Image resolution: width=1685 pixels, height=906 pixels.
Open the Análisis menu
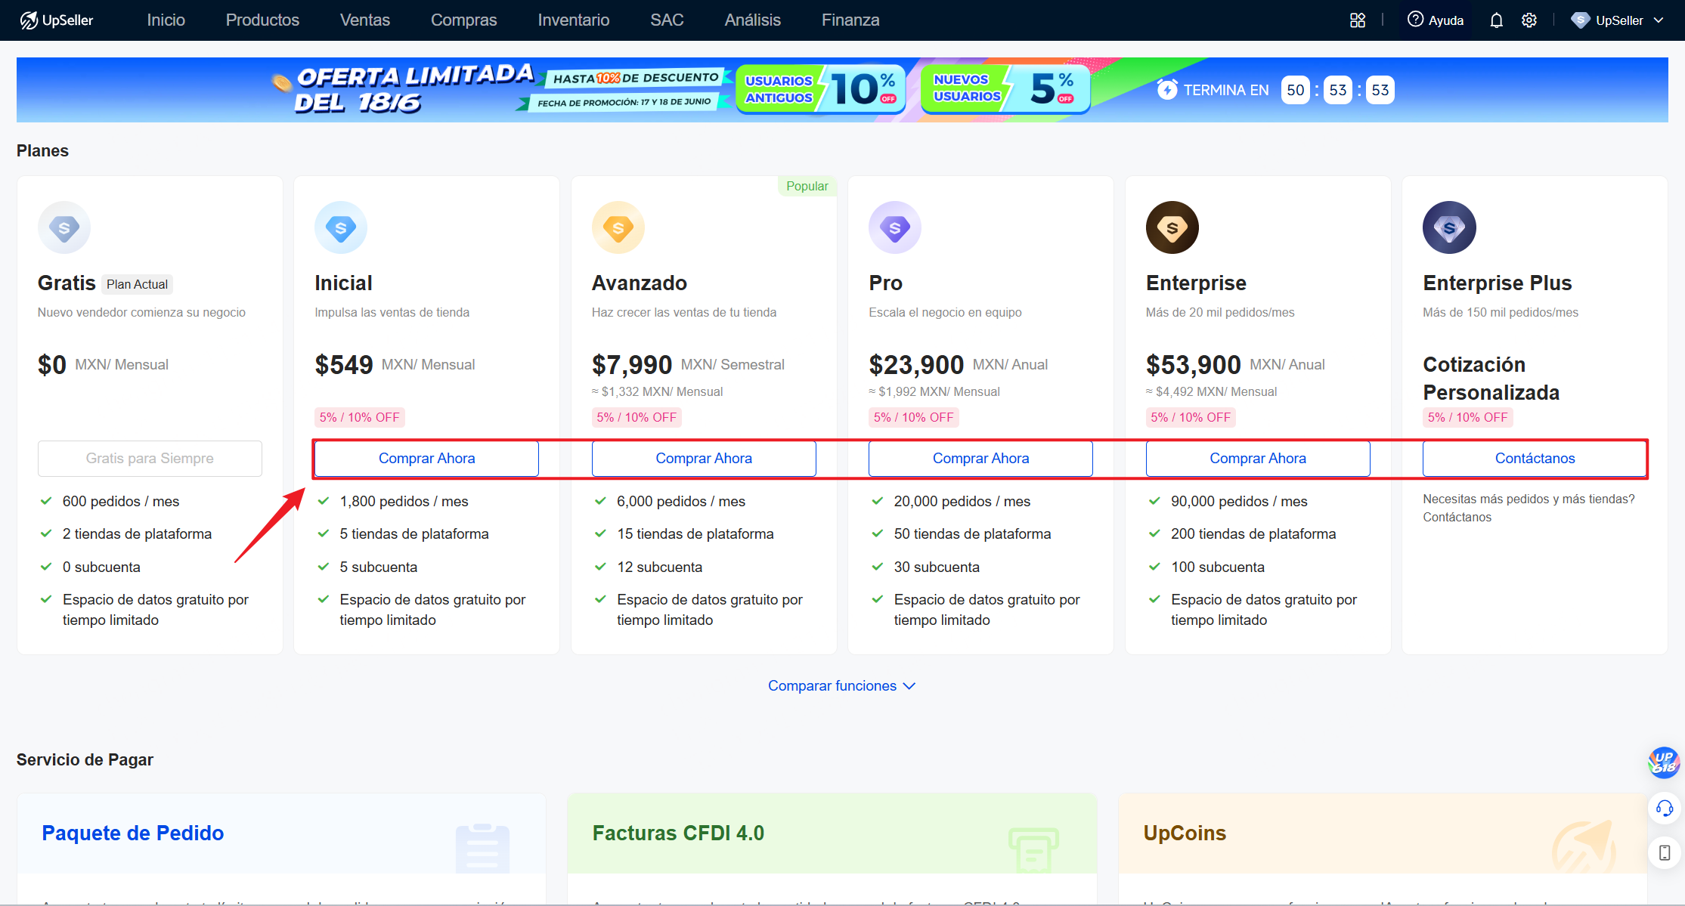(x=753, y=20)
